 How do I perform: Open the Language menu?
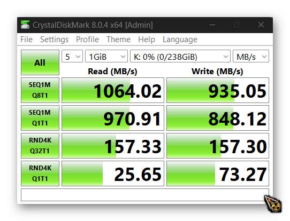coord(180,40)
